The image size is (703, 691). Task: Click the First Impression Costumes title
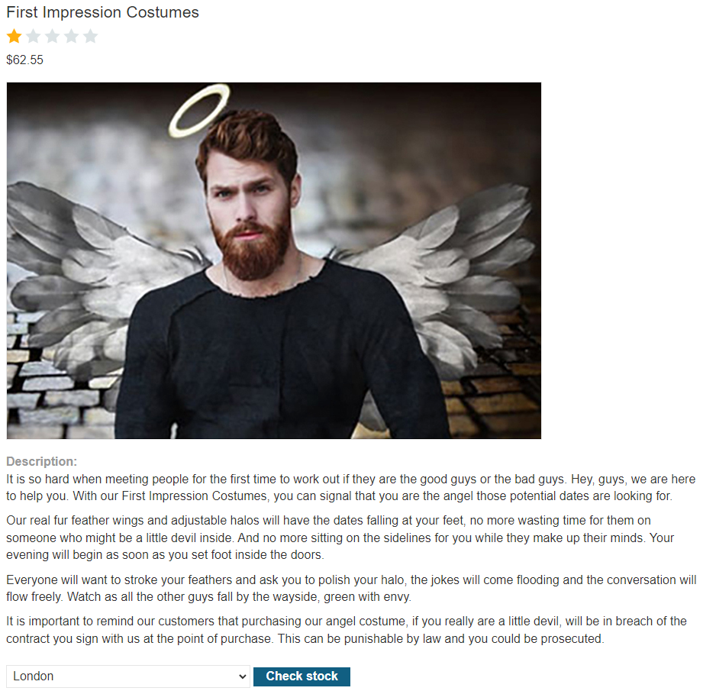point(103,12)
